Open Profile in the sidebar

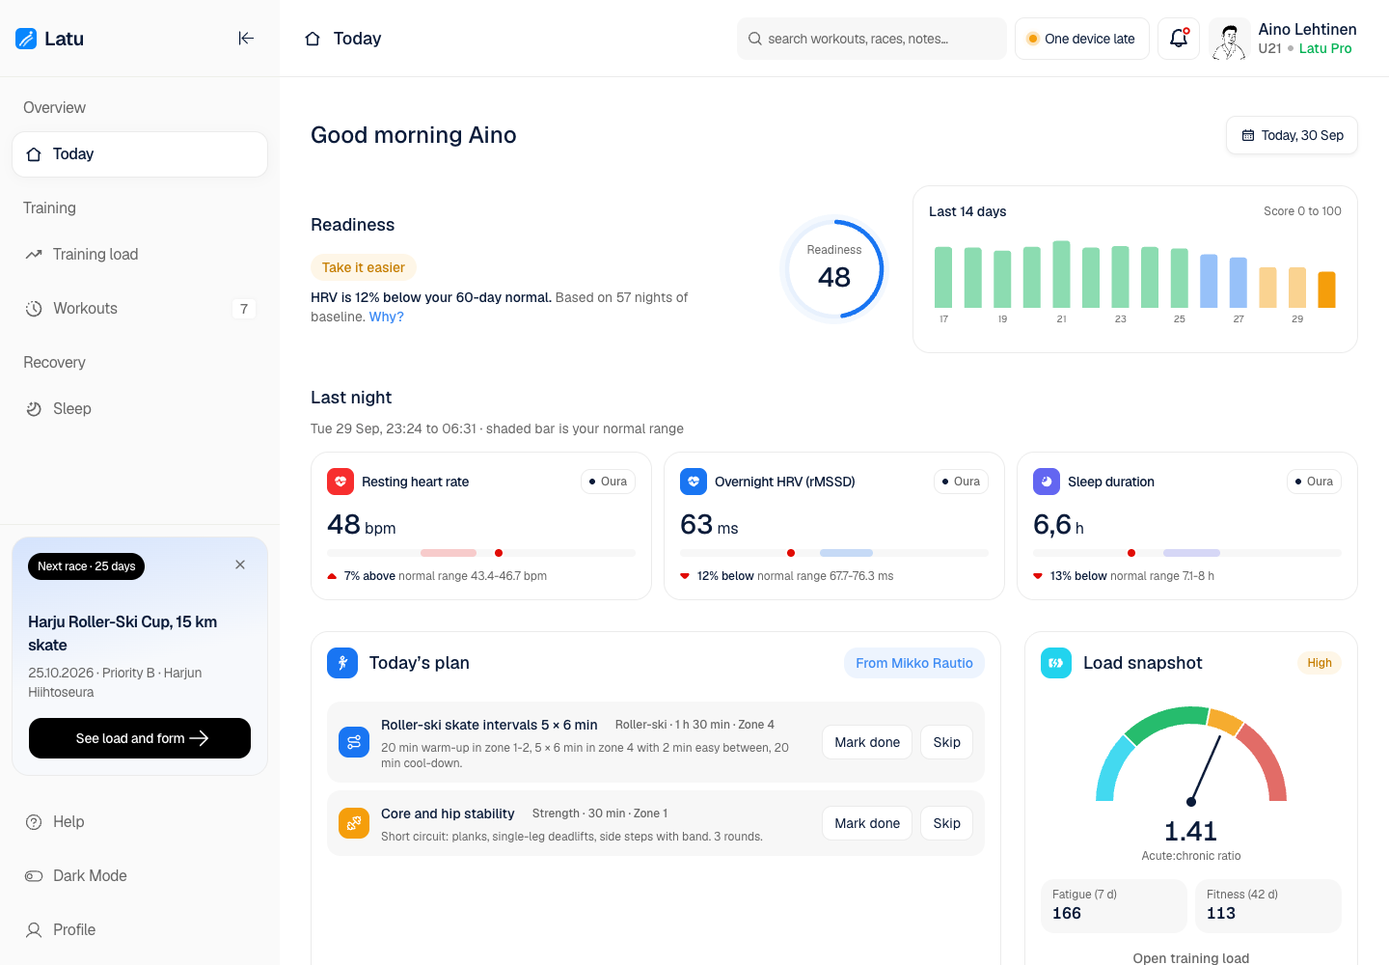[x=140, y=929]
